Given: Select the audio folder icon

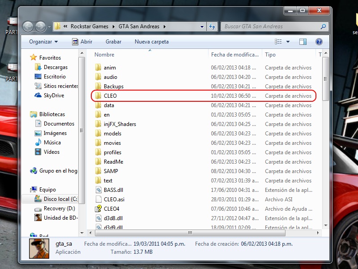Looking at the screenshot, I should (x=98, y=77).
